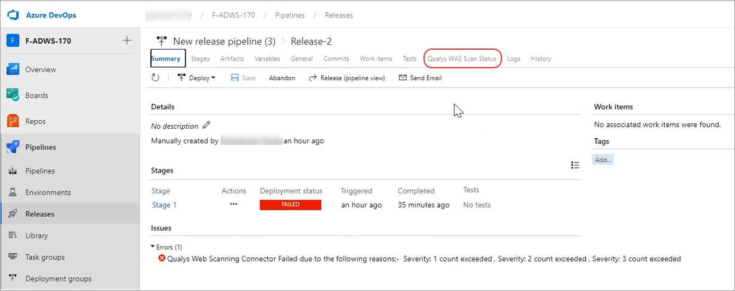
Task: Open the Qualys WAS Scan Status tab
Action: click(462, 59)
